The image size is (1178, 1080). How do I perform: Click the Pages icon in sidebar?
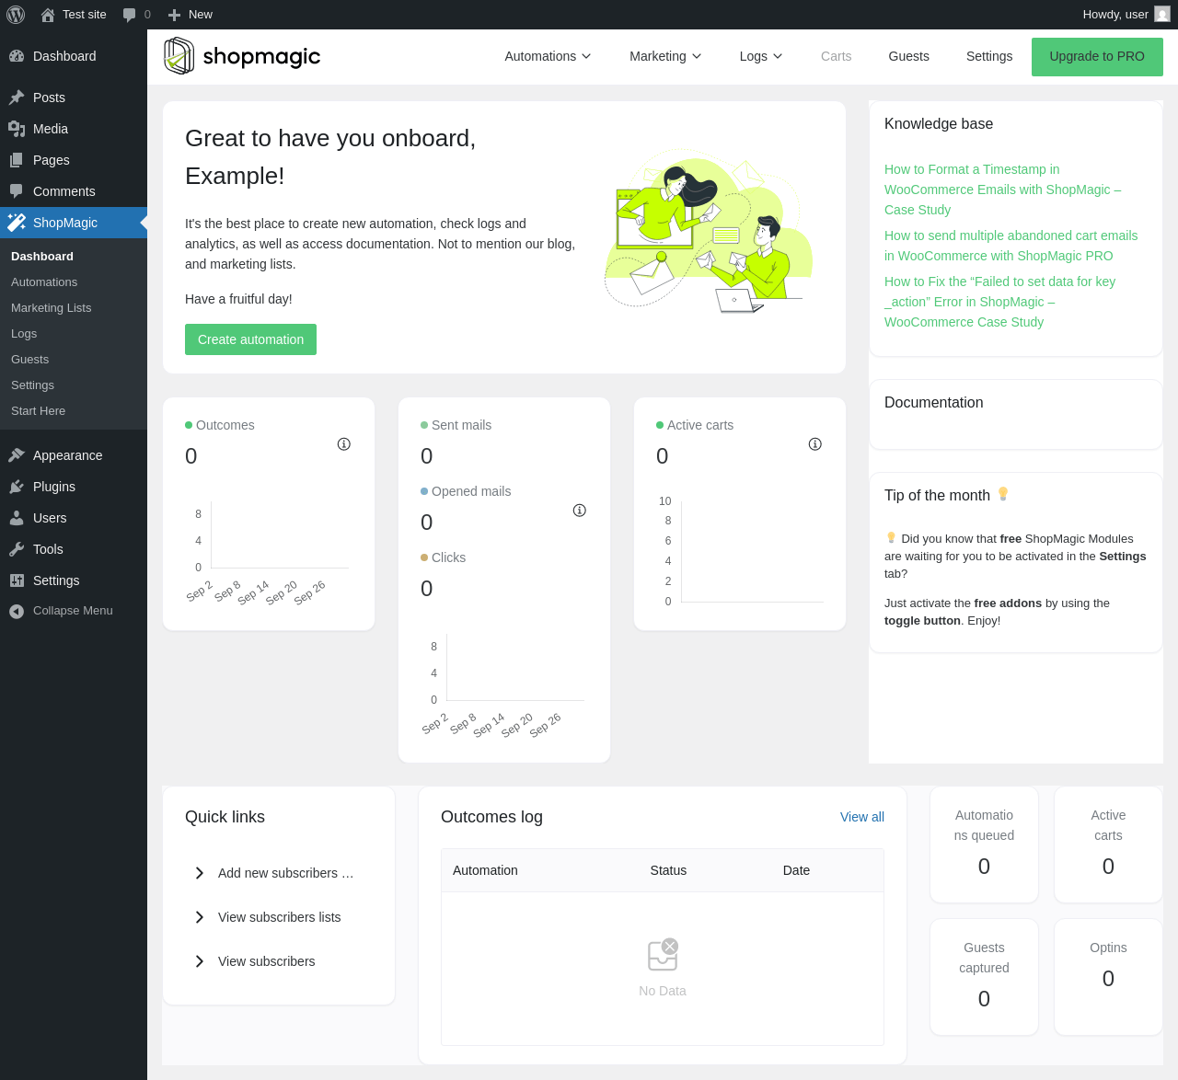(17, 160)
